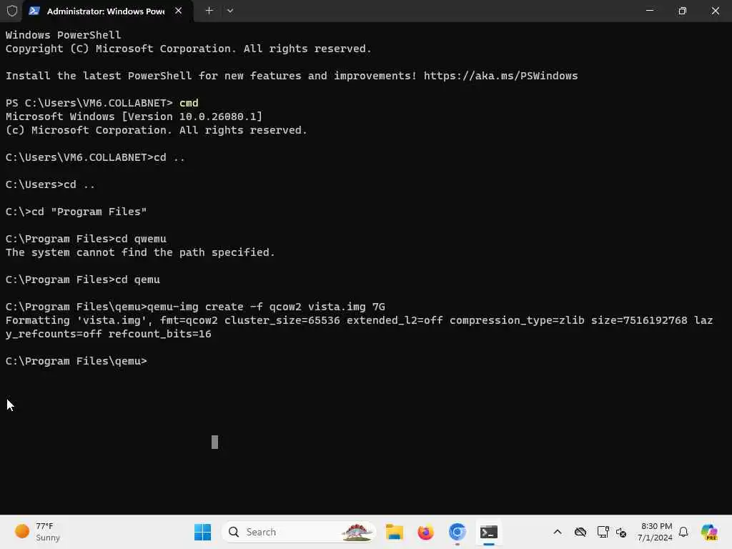Click the 'y_refcounts=off refcount_bits=16' line

(109, 334)
